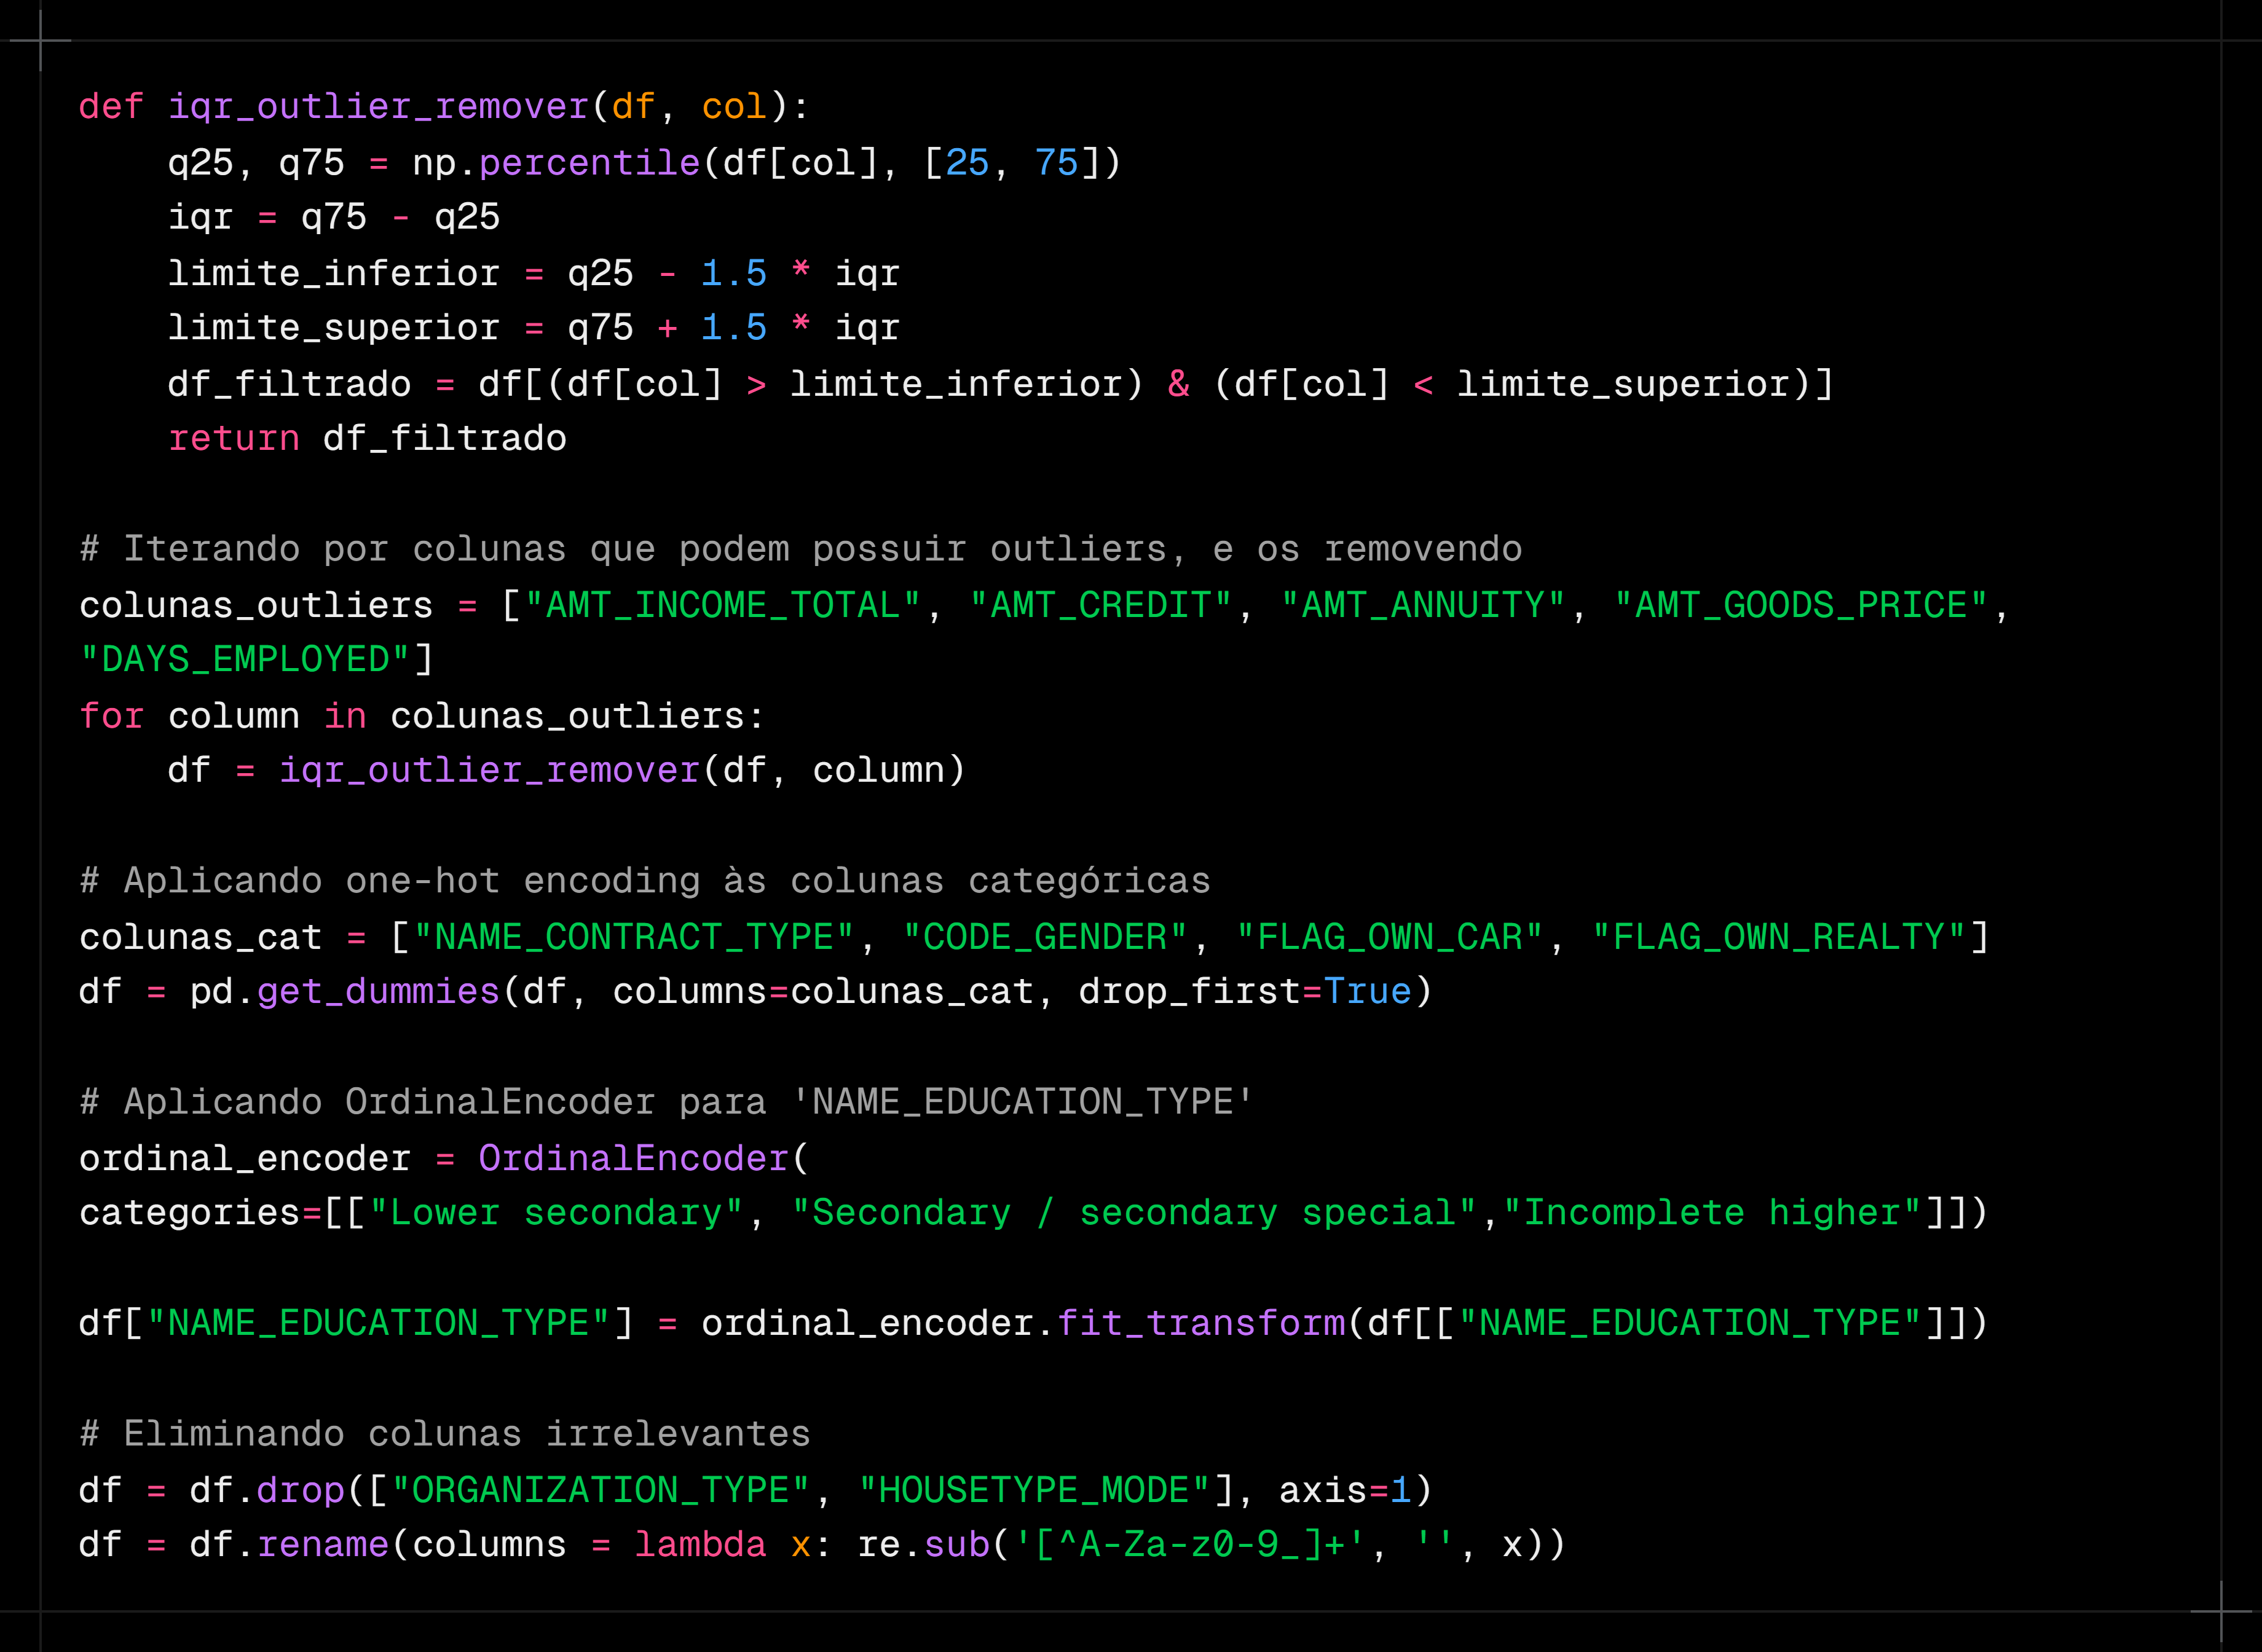Click the string "CODE_GENDER"

pos(1045,937)
